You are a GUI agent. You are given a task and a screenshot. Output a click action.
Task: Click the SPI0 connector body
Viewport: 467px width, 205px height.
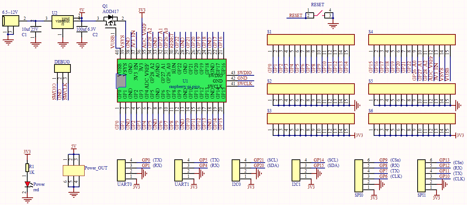click(x=359, y=175)
